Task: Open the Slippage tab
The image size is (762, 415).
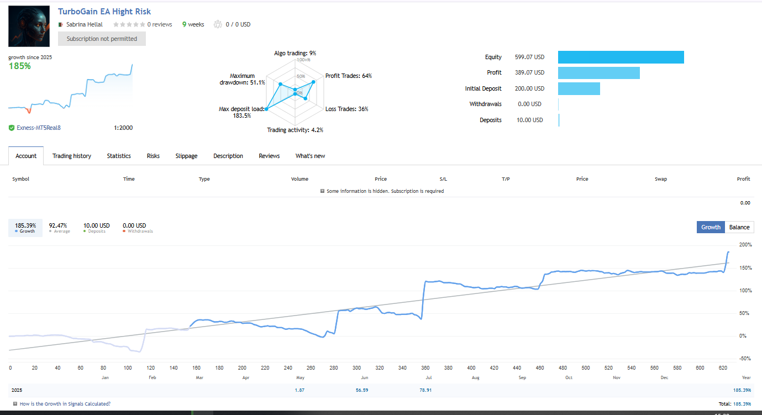Action: 186,156
